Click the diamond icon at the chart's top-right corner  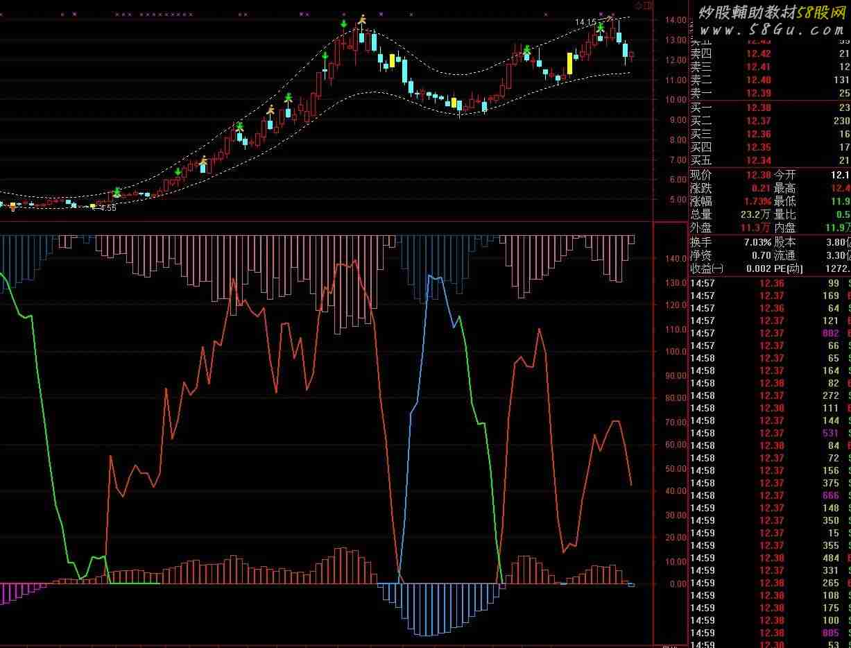pos(639,6)
